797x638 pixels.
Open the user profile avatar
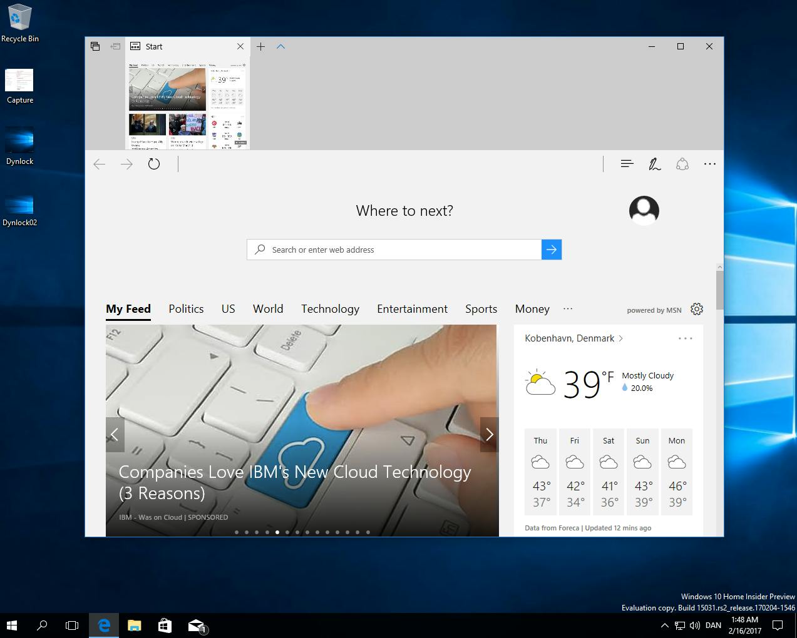pyautogui.click(x=644, y=211)
